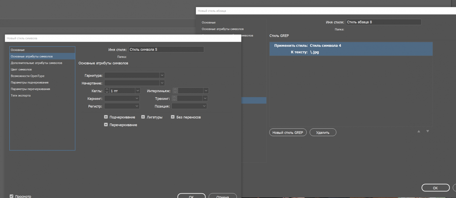Click the Новый стиль GREP button

tap(288, 132)
